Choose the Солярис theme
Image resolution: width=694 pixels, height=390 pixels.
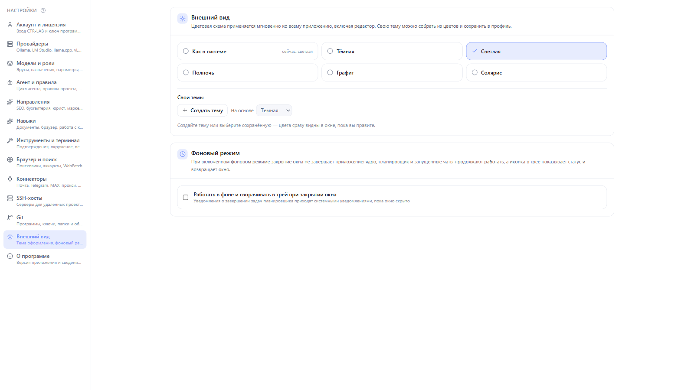(x=537, y=72)
